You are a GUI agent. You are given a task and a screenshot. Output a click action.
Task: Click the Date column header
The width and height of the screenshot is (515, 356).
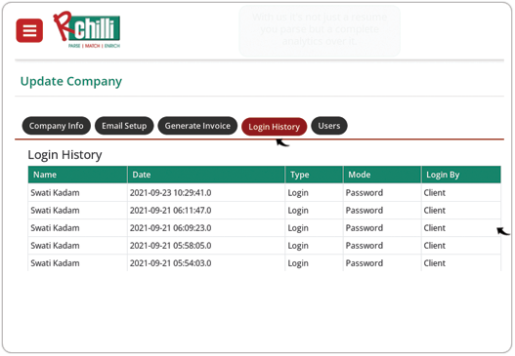pyautogui.click(x=206, y=175)
